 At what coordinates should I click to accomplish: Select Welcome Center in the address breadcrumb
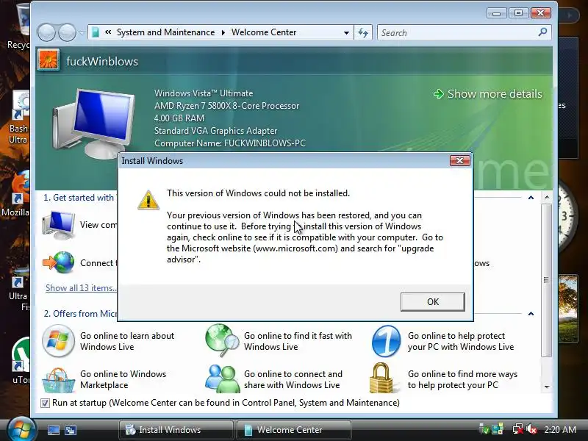point(264,32)
